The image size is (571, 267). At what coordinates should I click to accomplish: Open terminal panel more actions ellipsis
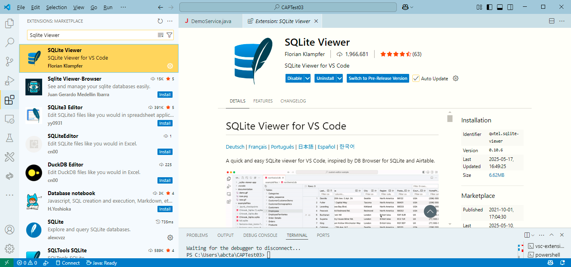pyautogui.click(x=542, y=235)
